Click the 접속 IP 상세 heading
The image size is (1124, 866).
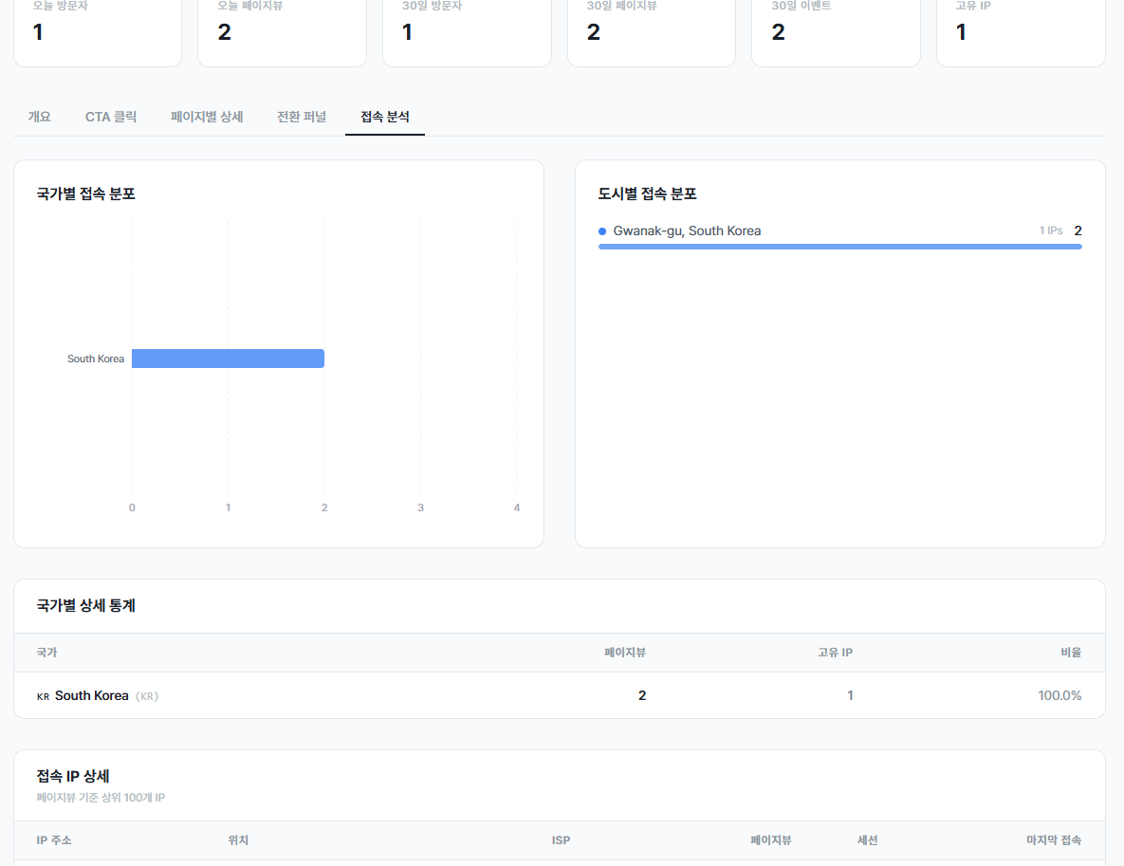pos(73,777)
